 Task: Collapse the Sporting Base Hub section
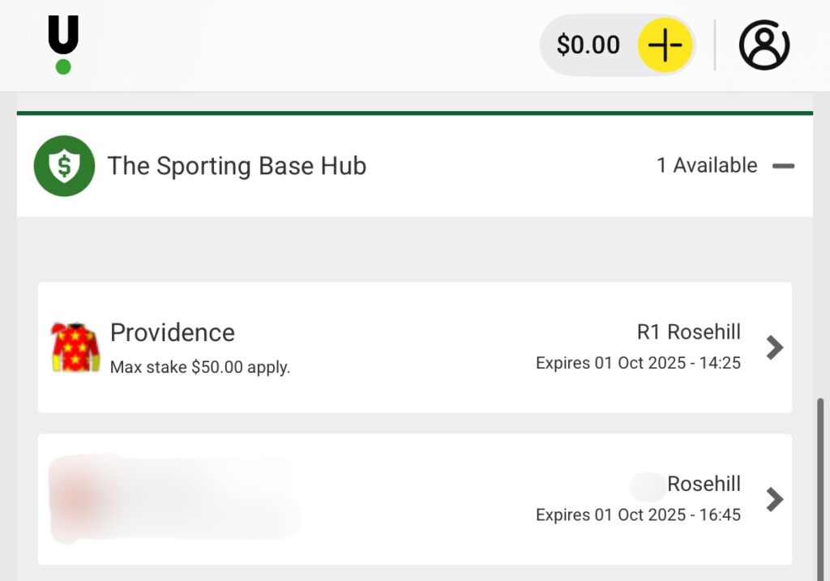(x=783, y=166)
